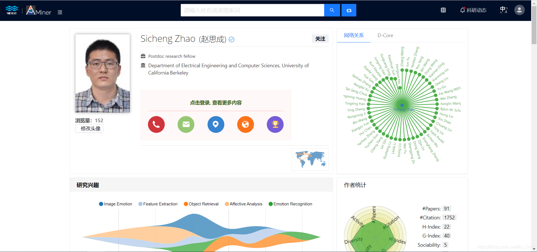Select the central Sicheng Zhao network node
537x252 pixels.
(402, 105)
